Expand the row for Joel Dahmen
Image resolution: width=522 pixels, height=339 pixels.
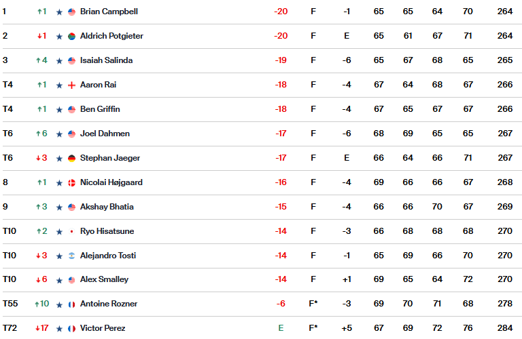[262, 134]
